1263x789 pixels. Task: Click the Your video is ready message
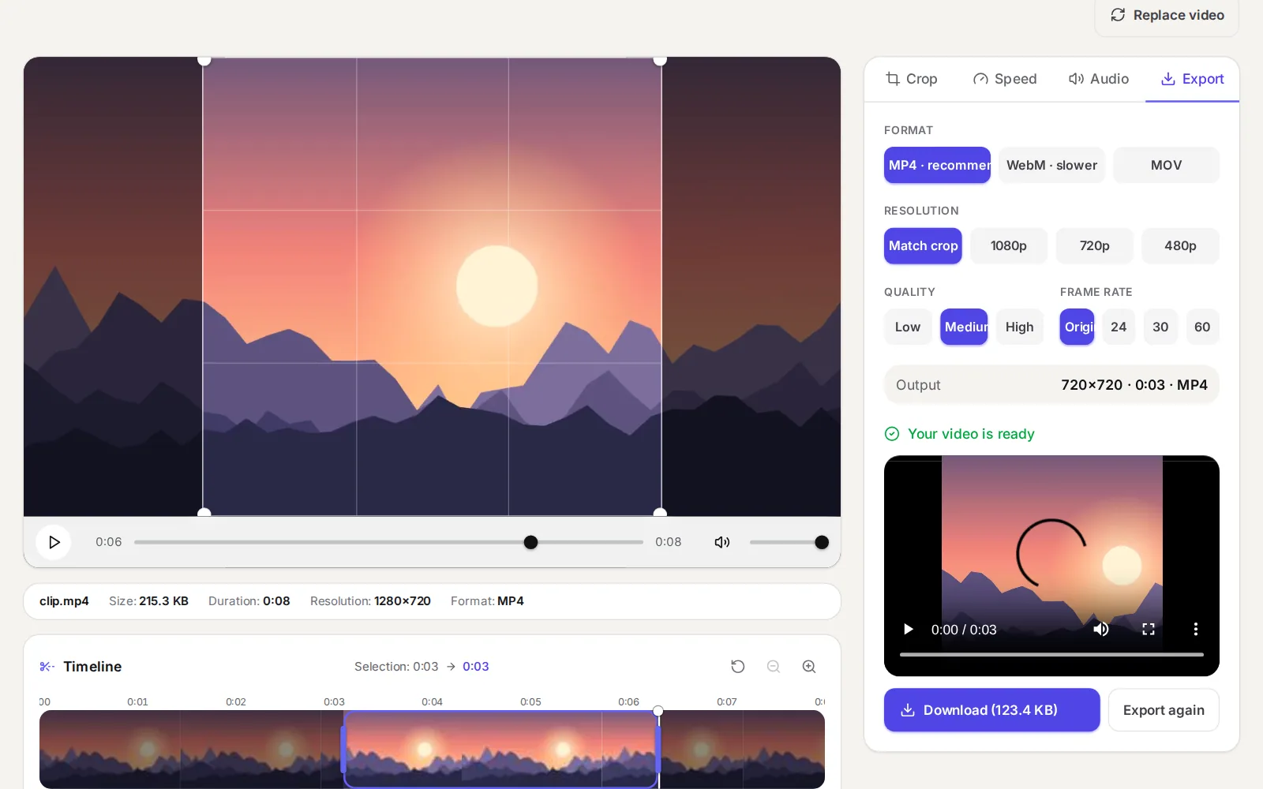(x=960, y=434)
